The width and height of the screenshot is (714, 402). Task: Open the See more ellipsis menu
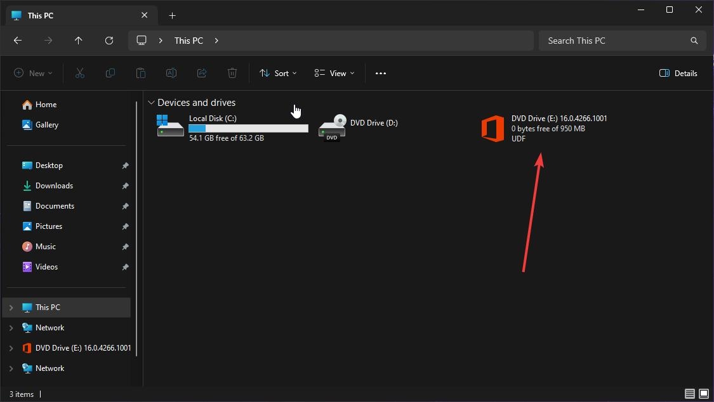pos(381,73)
